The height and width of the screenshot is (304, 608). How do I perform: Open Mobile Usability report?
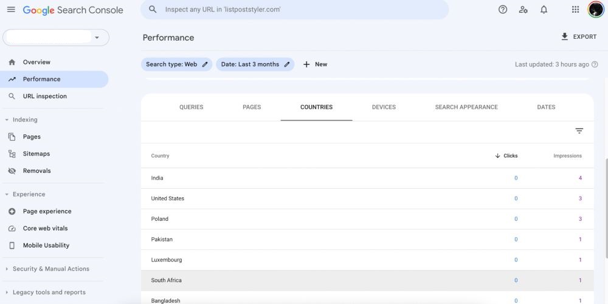54,245
